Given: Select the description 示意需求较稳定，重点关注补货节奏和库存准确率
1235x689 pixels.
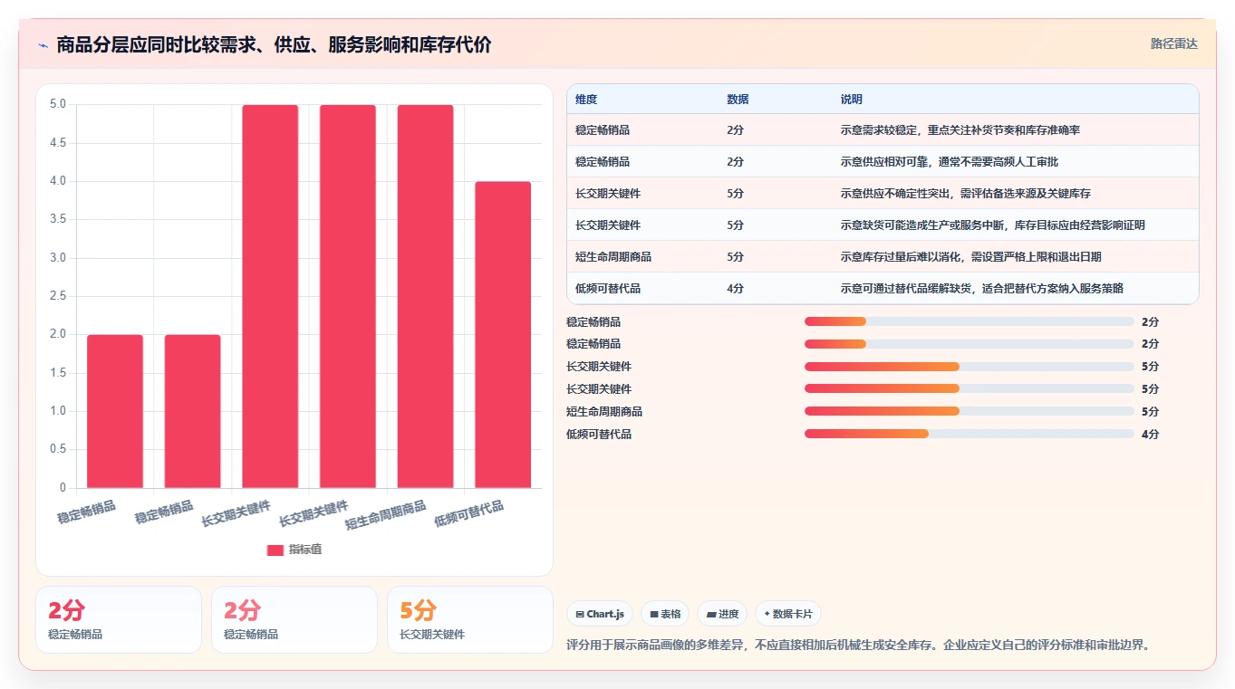Looking at the screenshot, I should [x=960, y=130].
